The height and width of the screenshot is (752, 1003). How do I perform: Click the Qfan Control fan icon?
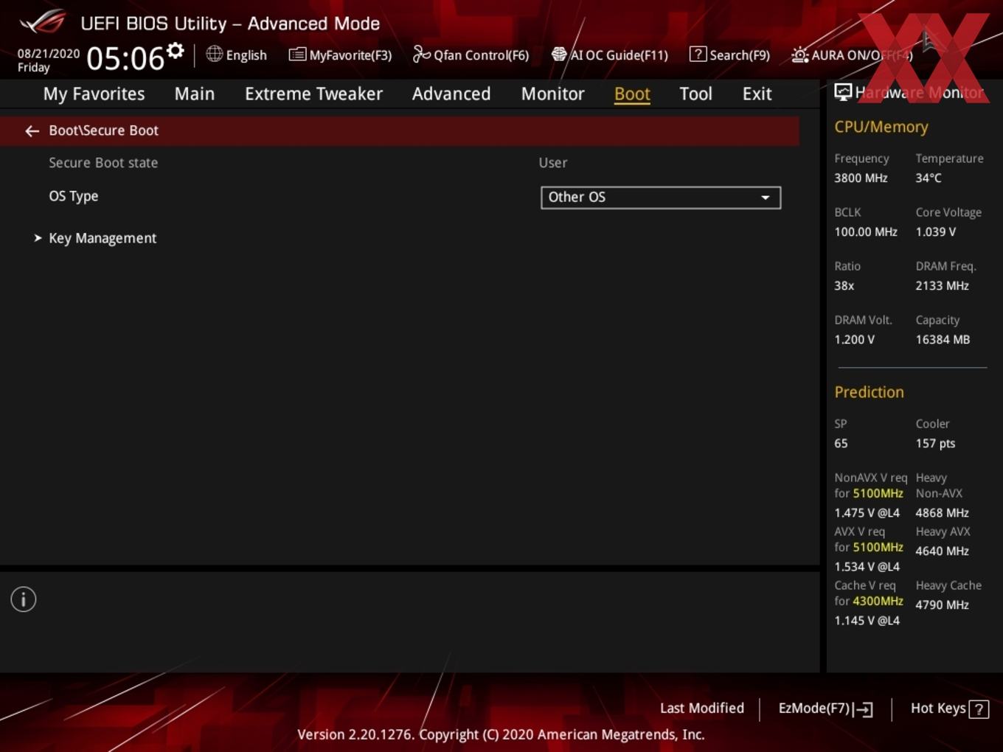tap(421, 54)
